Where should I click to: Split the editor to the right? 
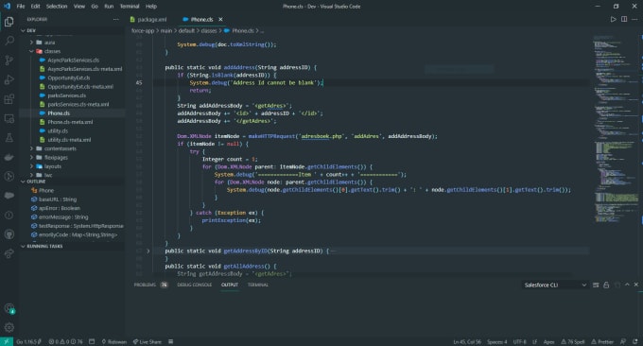pyautogui.click(x=624, y=19)
